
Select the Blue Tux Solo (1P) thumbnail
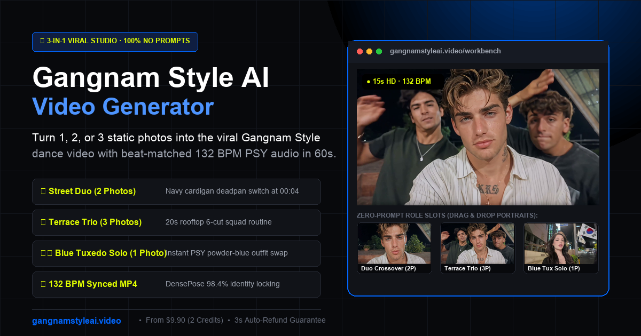coord(561,249)
